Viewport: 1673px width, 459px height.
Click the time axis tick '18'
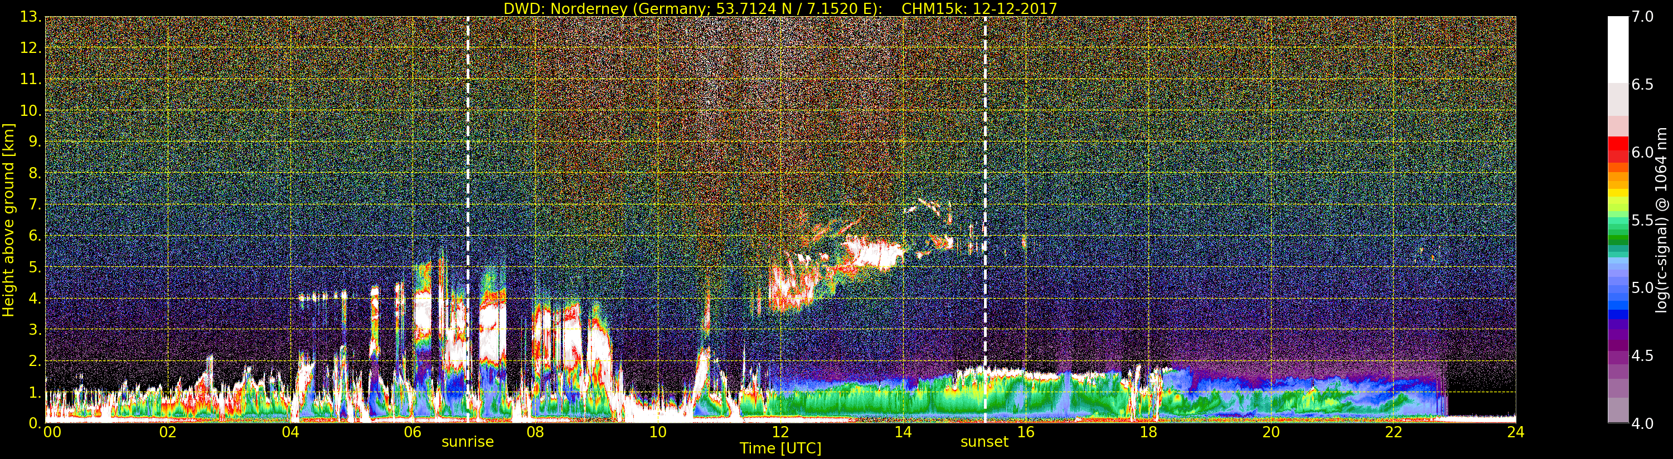(1148, 432)
